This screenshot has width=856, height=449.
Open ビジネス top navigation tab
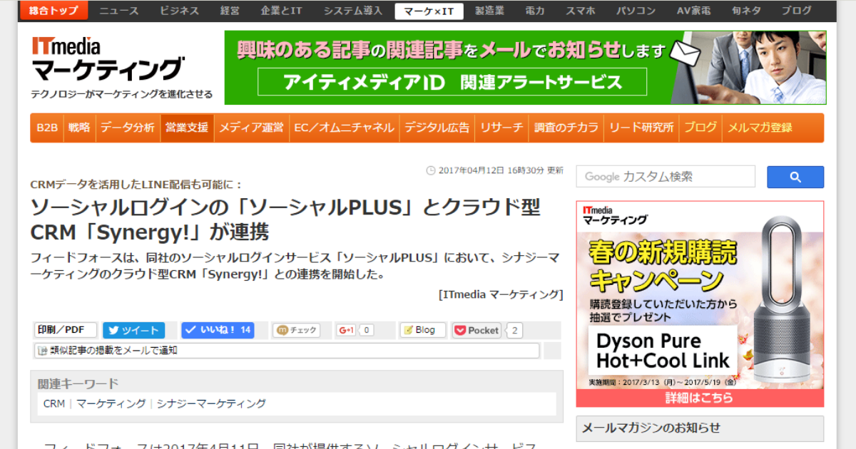[x=179, y=11]
